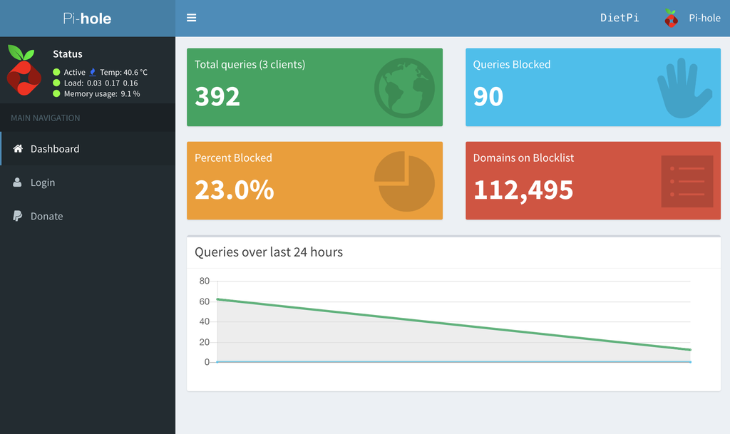730x434 pixels.
Task: Click the Memory usage status dot
Action: (x=56, y=93)
